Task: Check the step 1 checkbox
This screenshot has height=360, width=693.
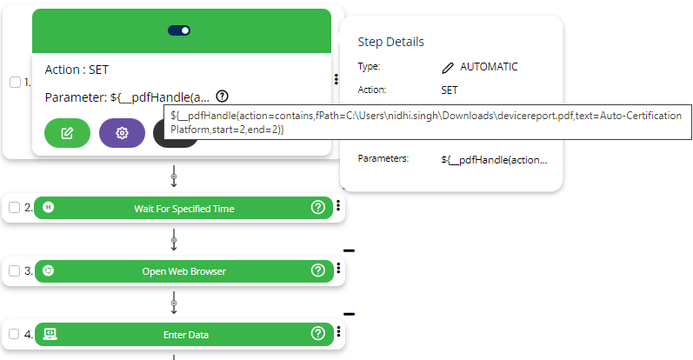Action: click(x=15, y=82)
